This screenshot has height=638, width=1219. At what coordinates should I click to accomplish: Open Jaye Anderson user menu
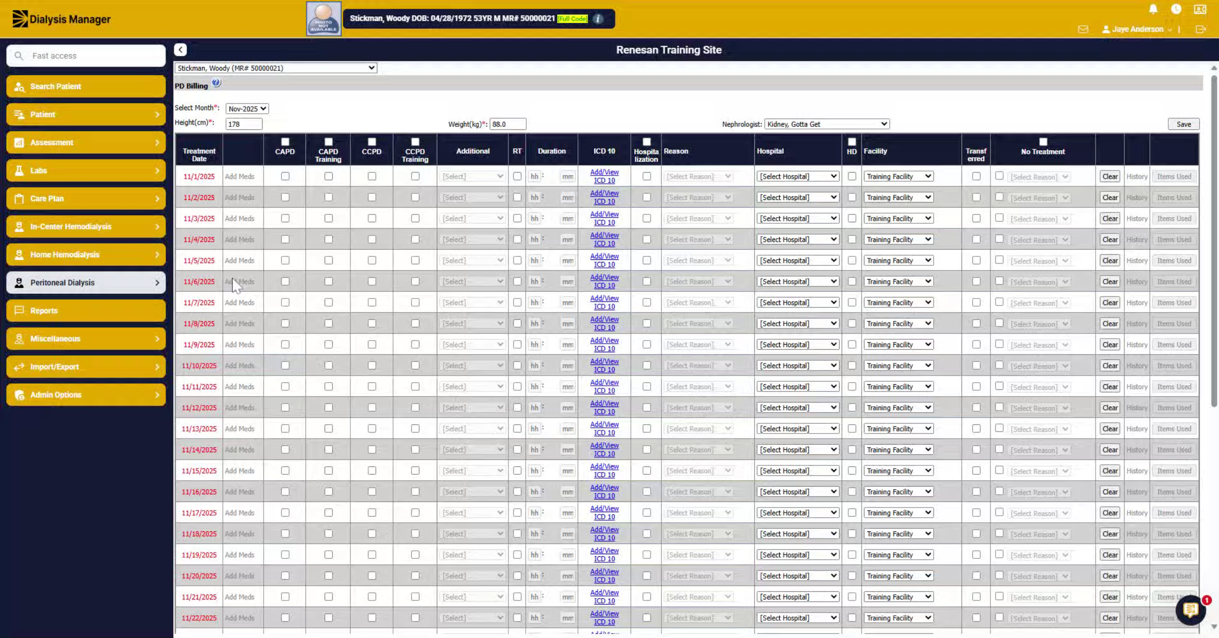pos(1137,29)
